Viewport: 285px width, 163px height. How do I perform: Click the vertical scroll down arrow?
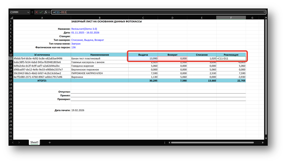(266, 138)
